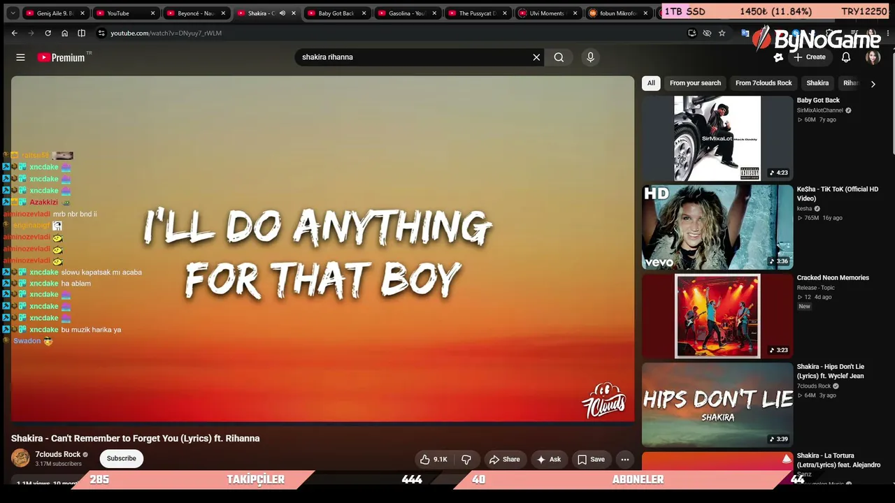
Task: Switch to the Beyoncé tab
Action: tap(196, 13)
